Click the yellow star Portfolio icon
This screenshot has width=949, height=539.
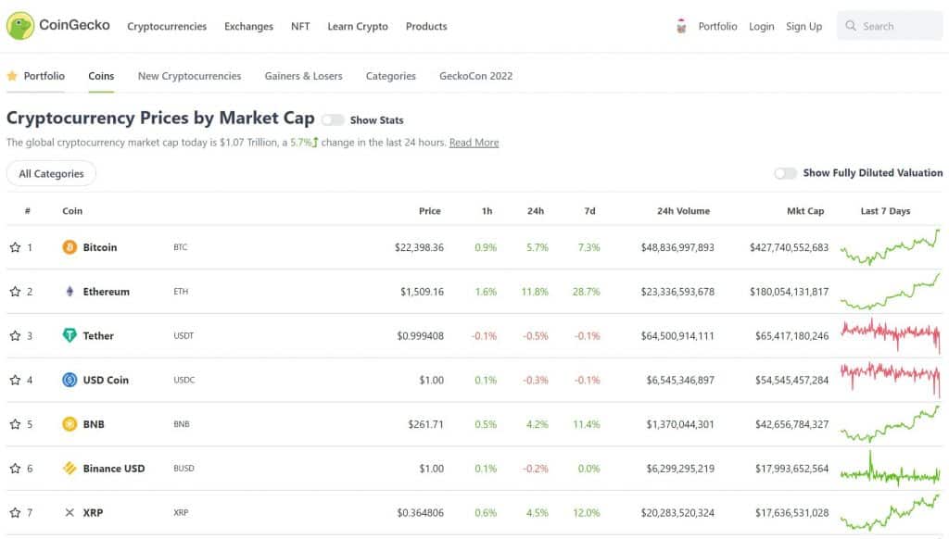click(x=12, y=76)
